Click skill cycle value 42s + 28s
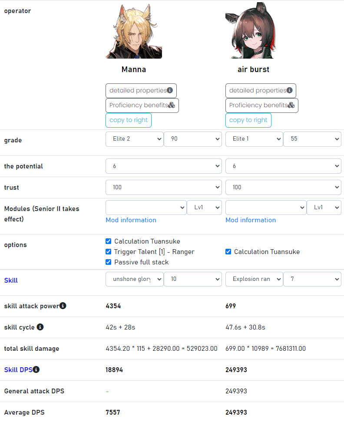Image resolution: width=344 pixels, height=422 pixels. 120,327
